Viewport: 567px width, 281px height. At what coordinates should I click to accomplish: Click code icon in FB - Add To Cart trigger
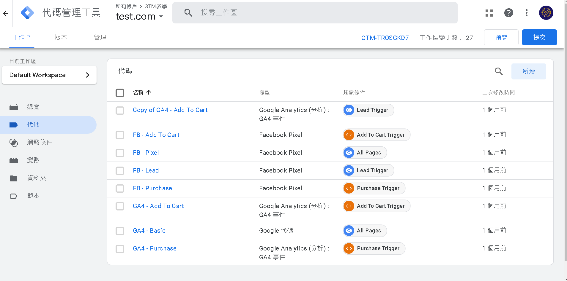pyautogui.click(x=349, y=135)
